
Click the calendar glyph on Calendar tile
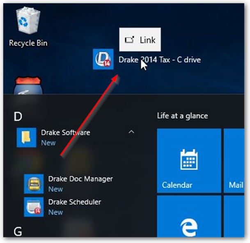[x=189, y=160]
